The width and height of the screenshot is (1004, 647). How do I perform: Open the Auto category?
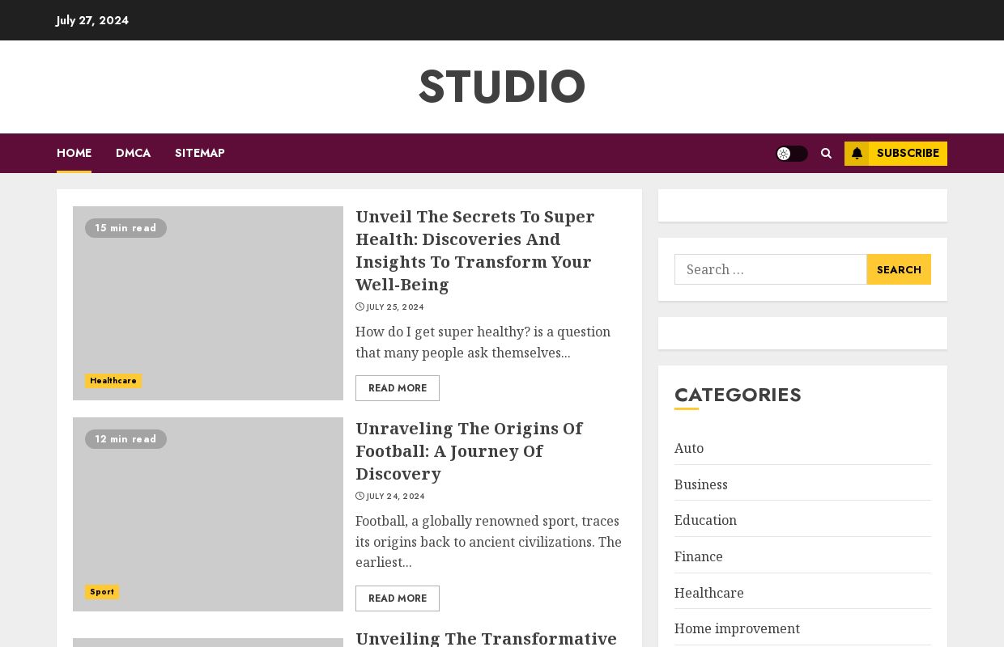tap(689, 448)
